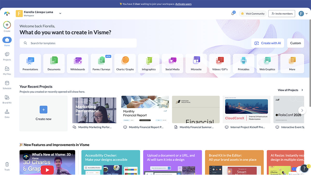Open Monthly Financial Report project thumbnail
This screenshot has width=311, height=175.
(145, 110)
